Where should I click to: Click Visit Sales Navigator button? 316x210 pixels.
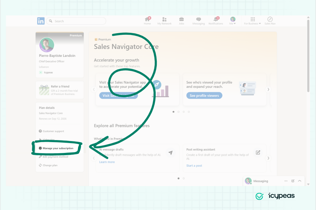pos(118,95)
